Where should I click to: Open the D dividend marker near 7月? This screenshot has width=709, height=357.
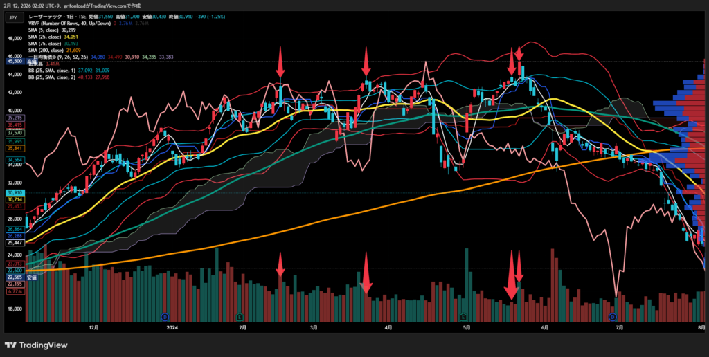coord(613,316)
